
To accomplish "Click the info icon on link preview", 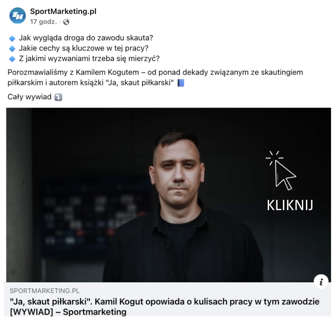I will [321, 282].
